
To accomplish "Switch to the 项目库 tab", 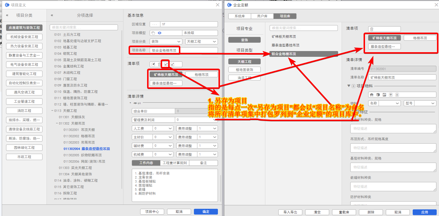I will (x=285, y=16).
